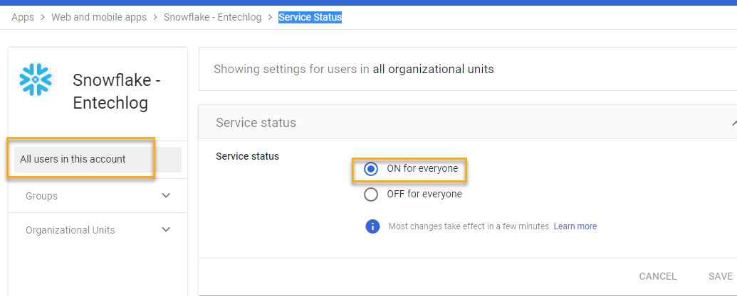Expand the Organizational Units chevron
This screenshot has width=737, height=296.
[166, 229]
